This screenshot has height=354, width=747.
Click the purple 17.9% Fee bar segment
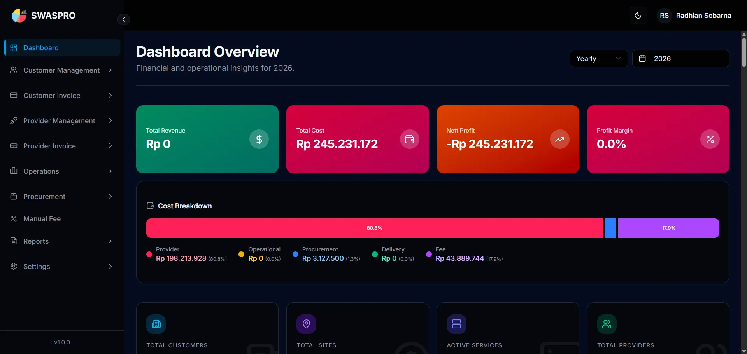pyautogui.click(x=669, y=228)
